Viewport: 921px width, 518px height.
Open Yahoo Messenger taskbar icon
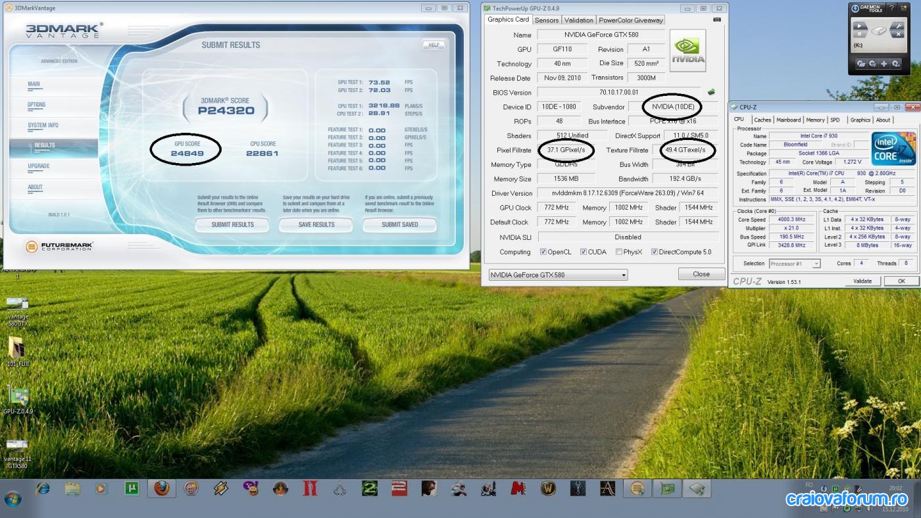pos(251,488)
